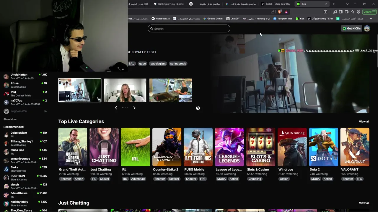Open the tab search dropdown

coord(347,4)
